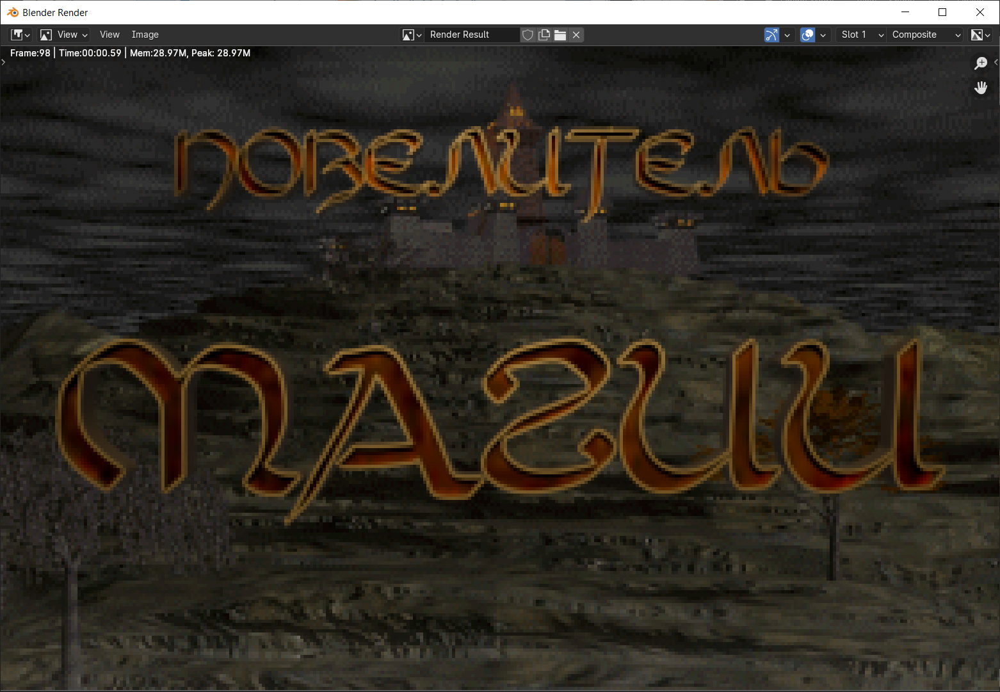Screen dimensions: 1000x692
Task: Click the open image folder icon
Action: click(560, 35)
